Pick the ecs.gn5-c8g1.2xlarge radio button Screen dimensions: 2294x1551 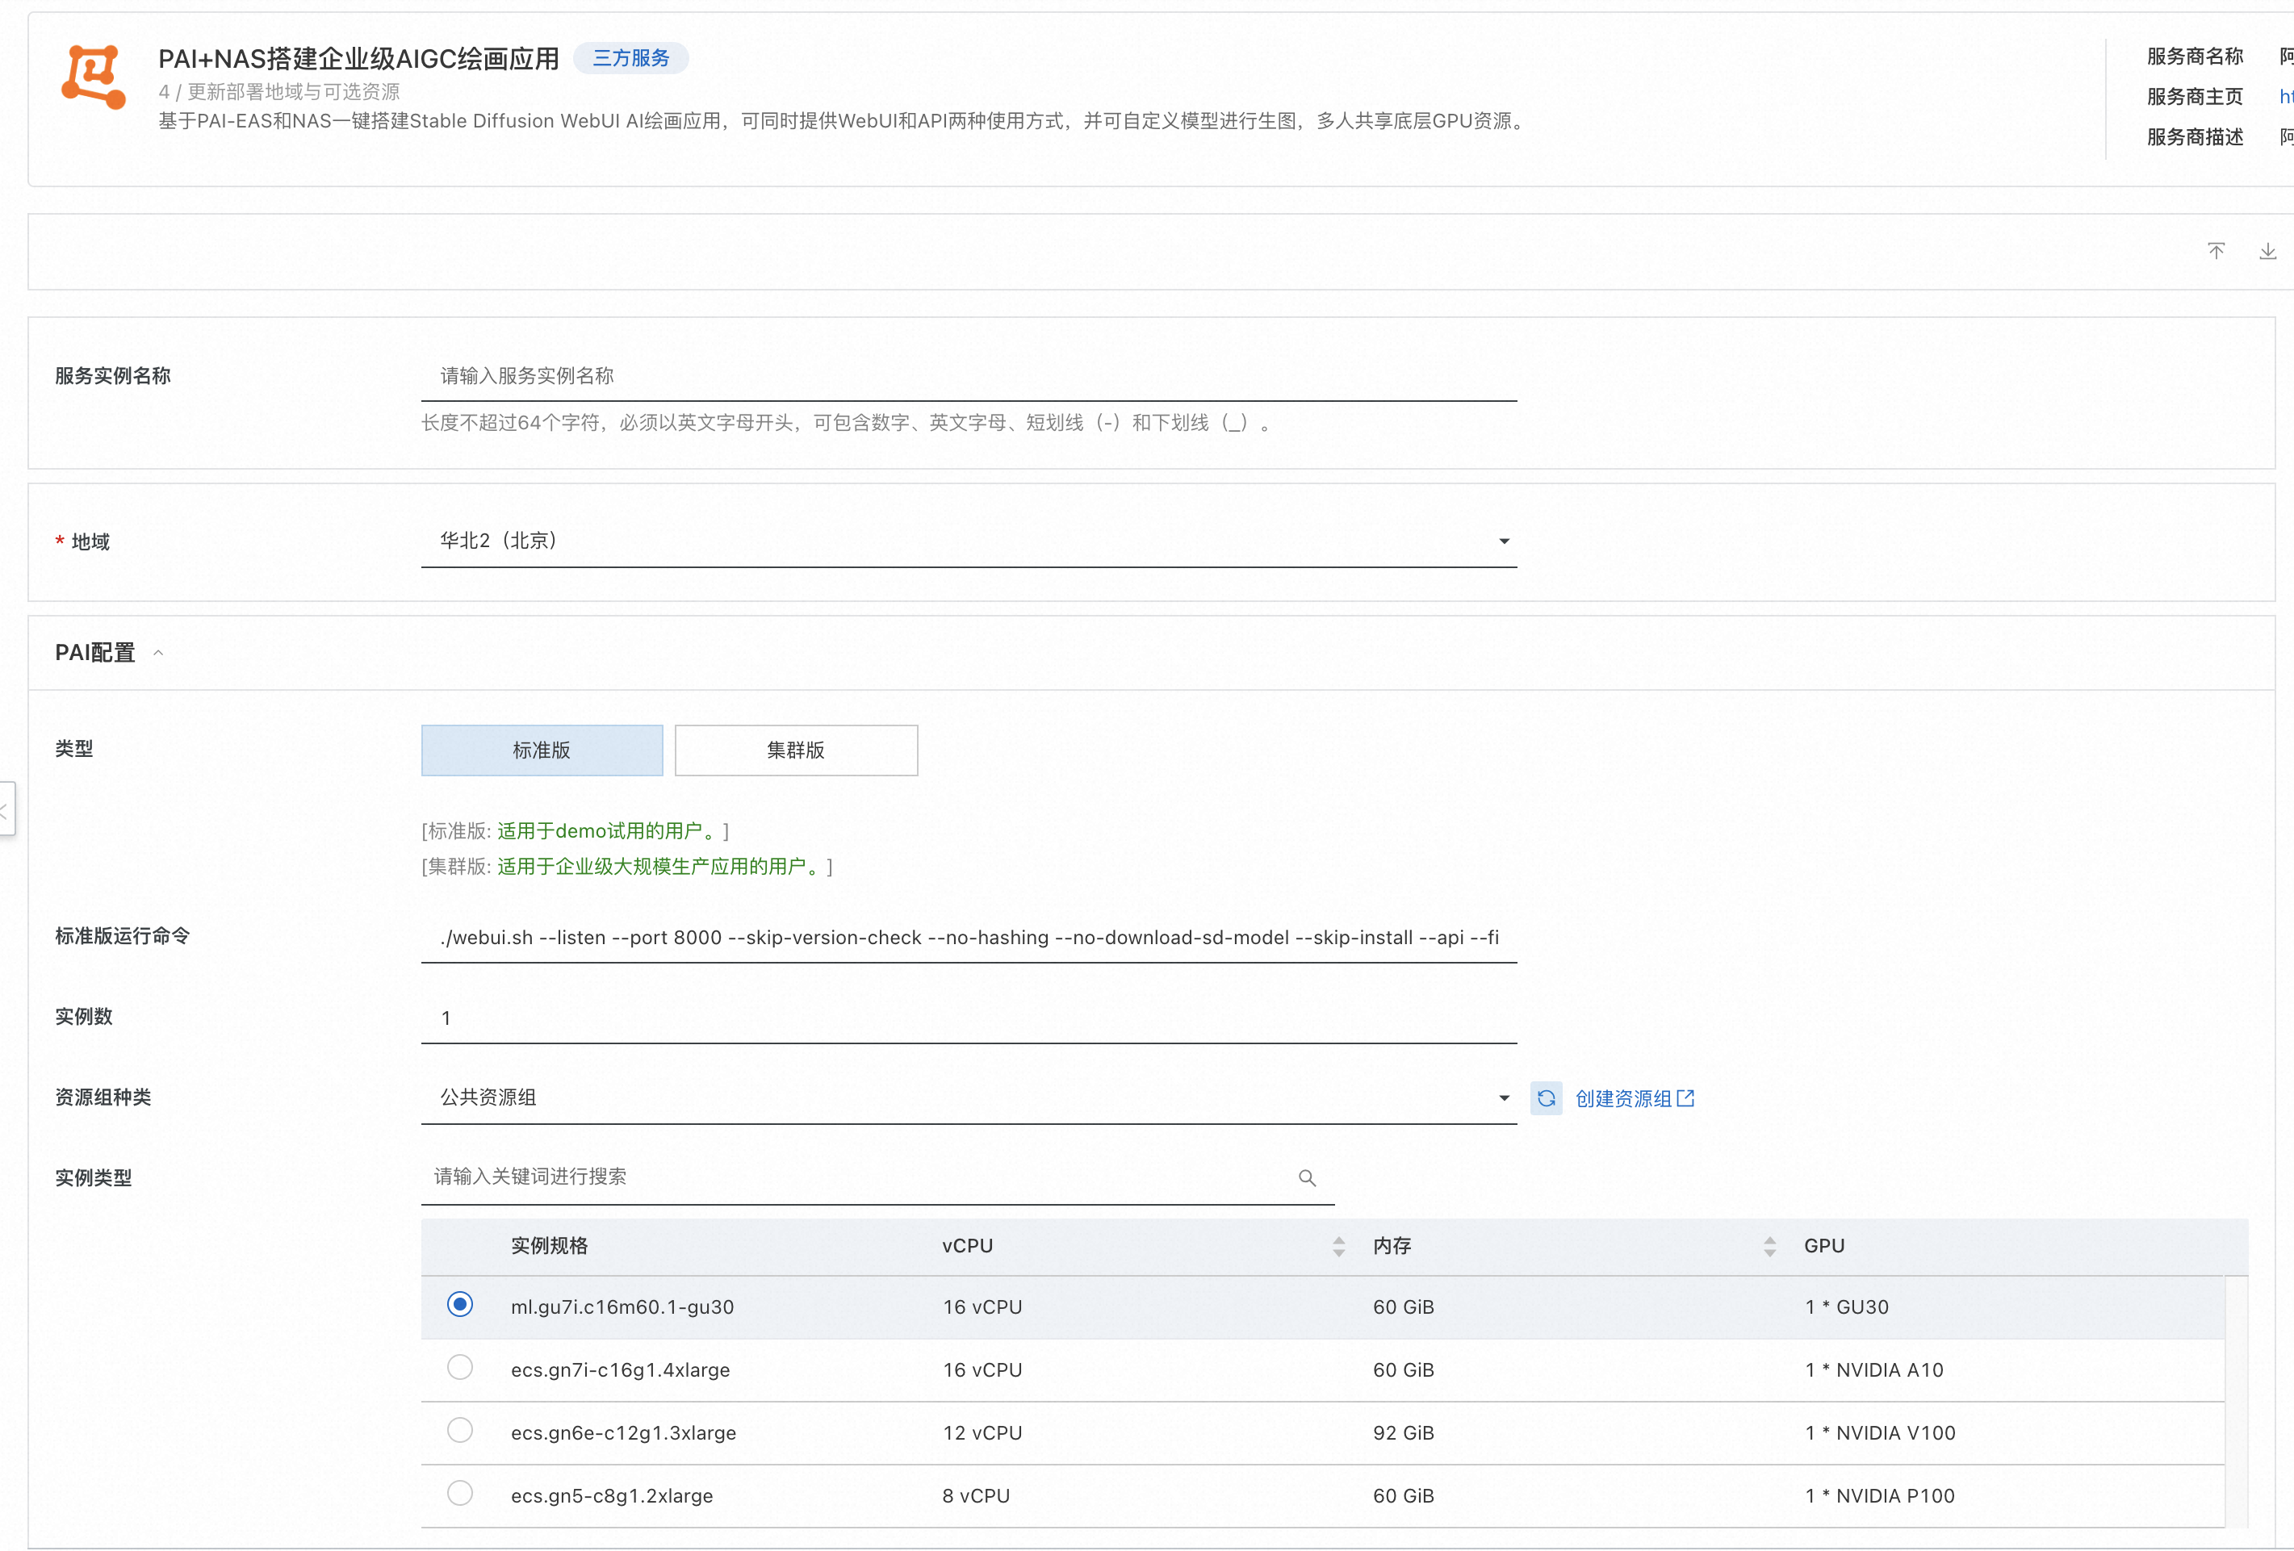point(460,1494)
